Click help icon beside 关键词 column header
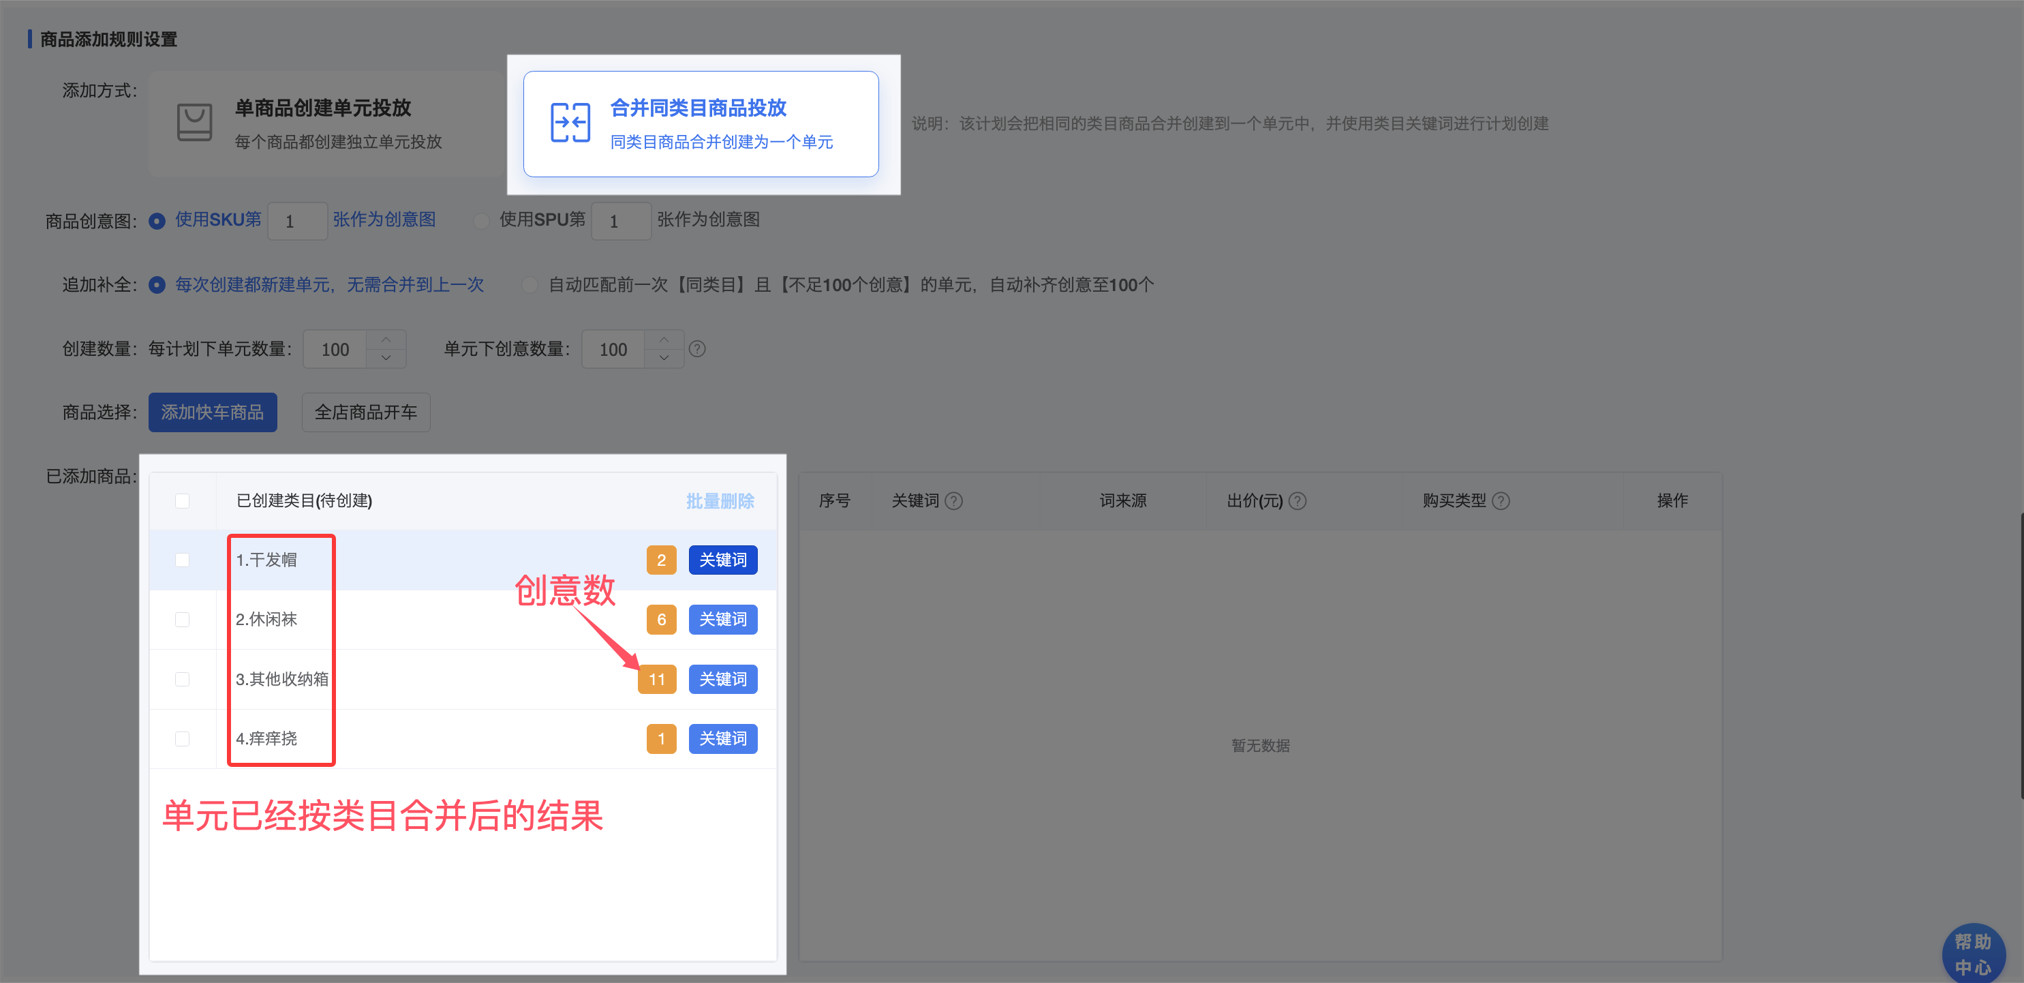The width and height of the screenshot is (2024, 983). pyautogui.click(x=954, y=501)
